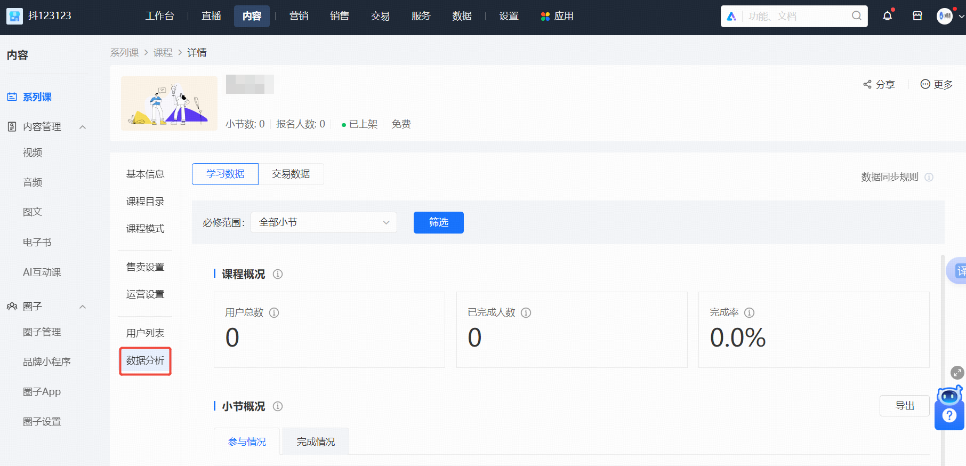Select 圈子管理 in the left sidebar
This screenshot has height=466, width=966.
click(x=42, y=332)
